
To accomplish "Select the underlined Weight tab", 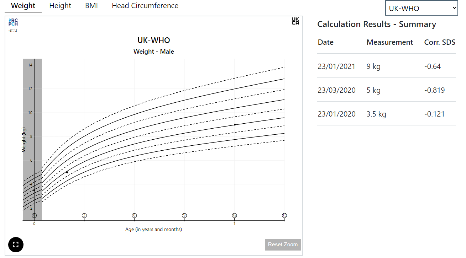I will pyautogui.click(x=23, y=6).
